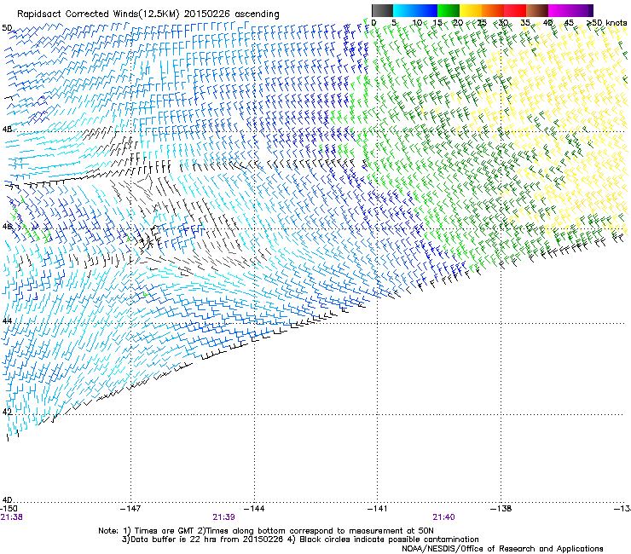Click the NOAA/NESDIS credit text
The image size is (631, 554).
click(502, 549)
